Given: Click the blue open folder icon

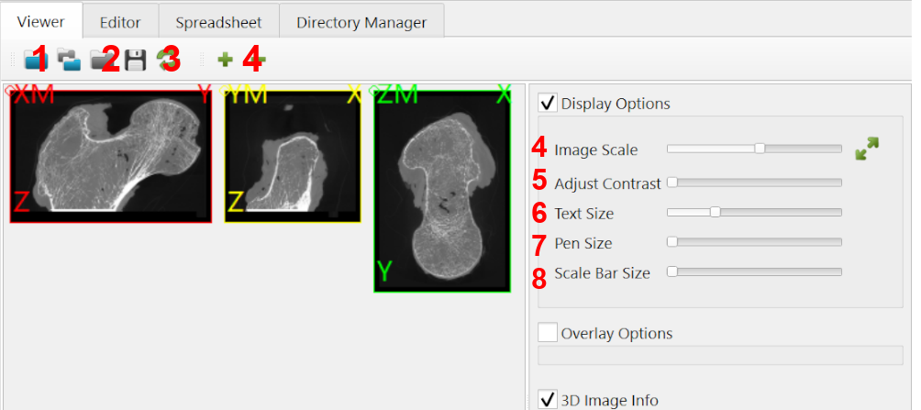Looking at the screenshot, I should 35,60.
